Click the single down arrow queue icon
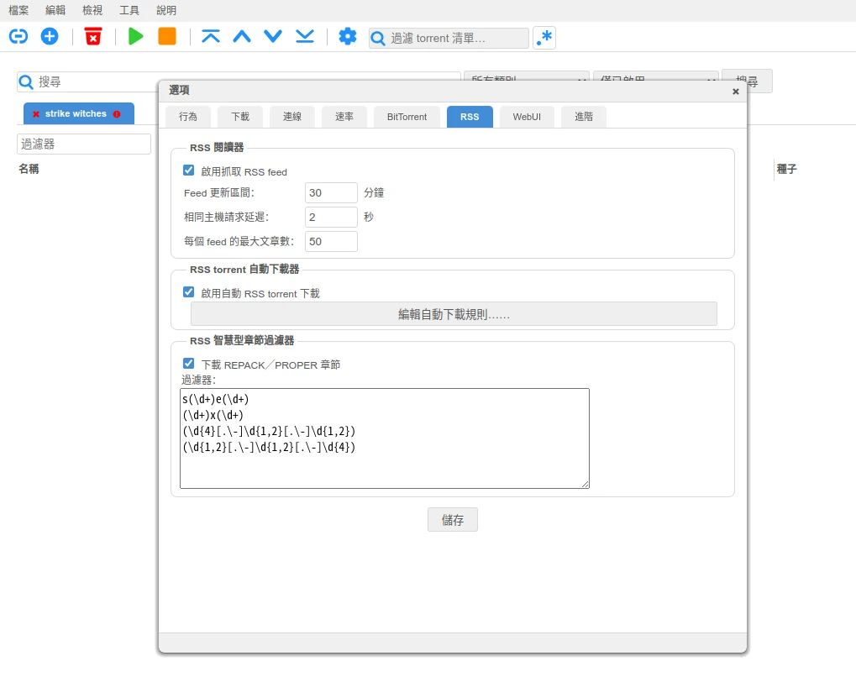Image resolution: width=856 pixels, height=677 pixels. [x=273, y=36]
